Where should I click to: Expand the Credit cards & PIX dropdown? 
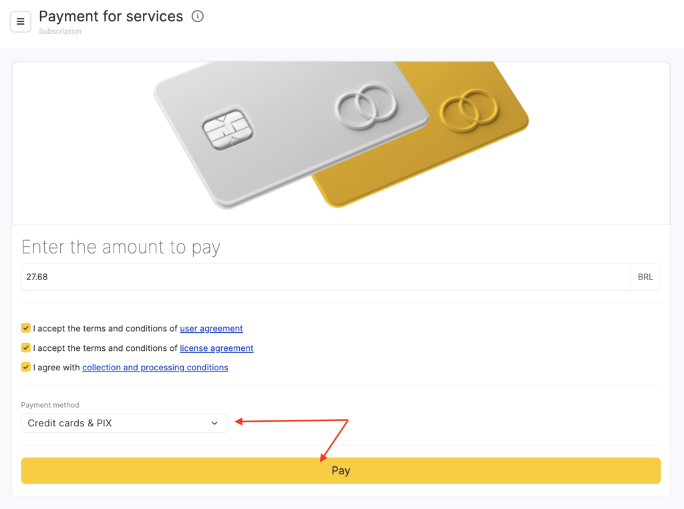(124, 424)
